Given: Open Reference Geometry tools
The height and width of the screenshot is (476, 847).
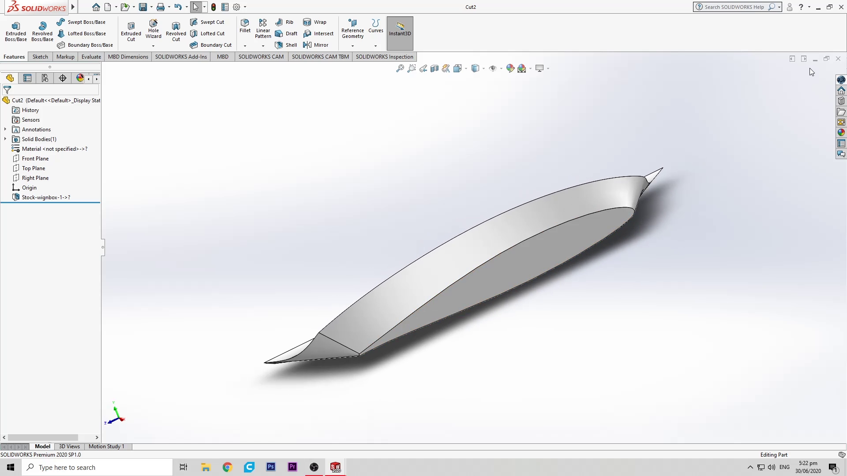Looking at the screenshot, I should [352, 29].
